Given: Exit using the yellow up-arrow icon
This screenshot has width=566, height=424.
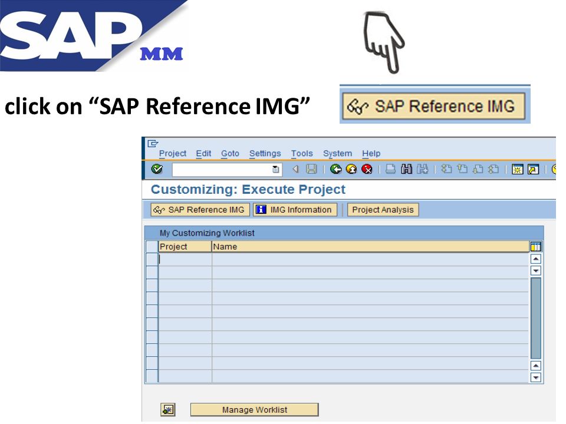Looking at the screenshot, I should pos(351,169).
